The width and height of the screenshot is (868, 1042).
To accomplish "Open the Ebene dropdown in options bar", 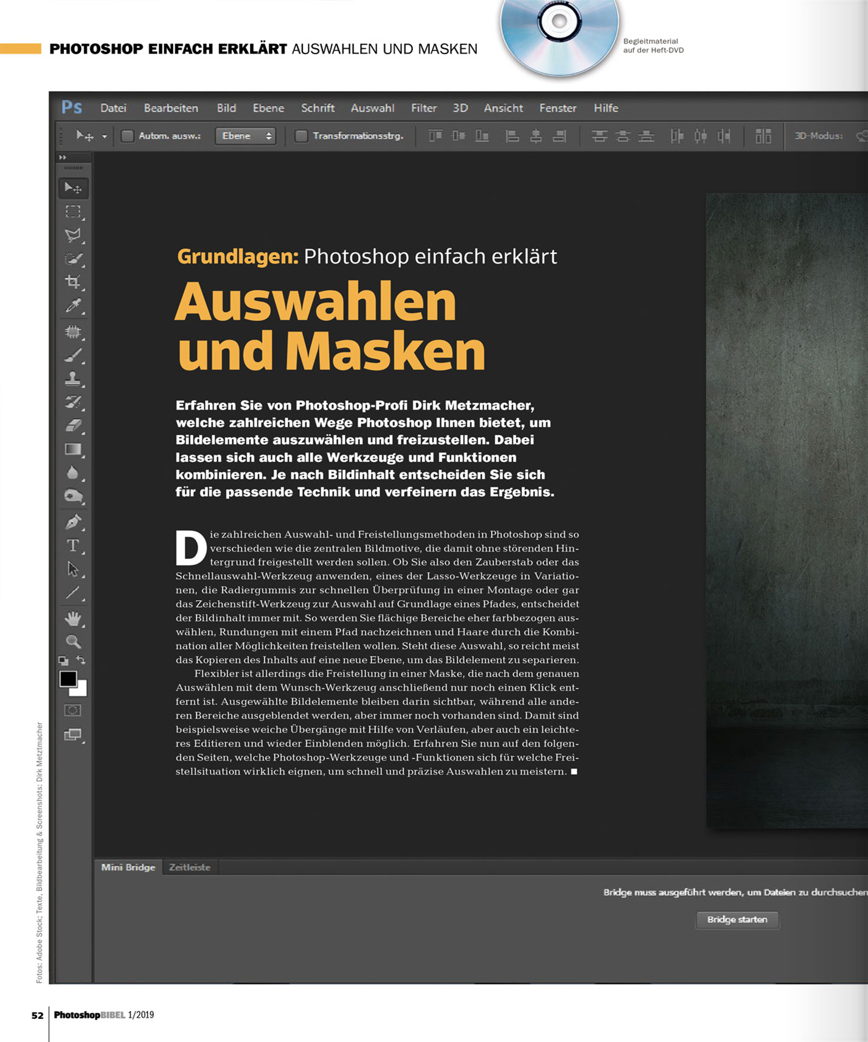I will coord(246,136).
